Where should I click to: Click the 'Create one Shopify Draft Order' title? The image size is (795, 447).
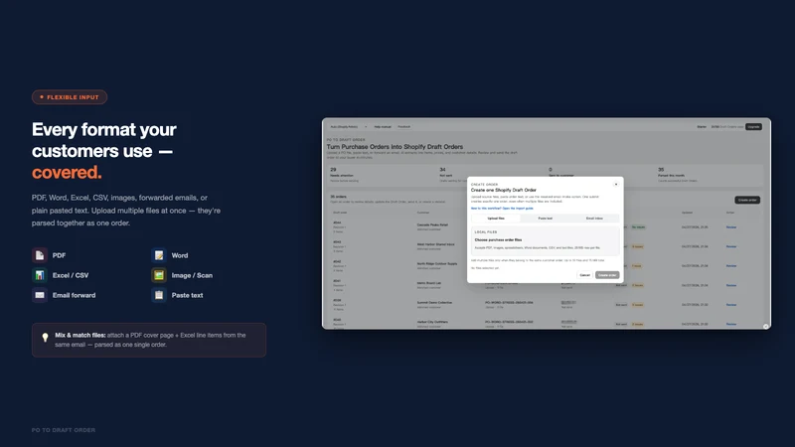[504, 190]
